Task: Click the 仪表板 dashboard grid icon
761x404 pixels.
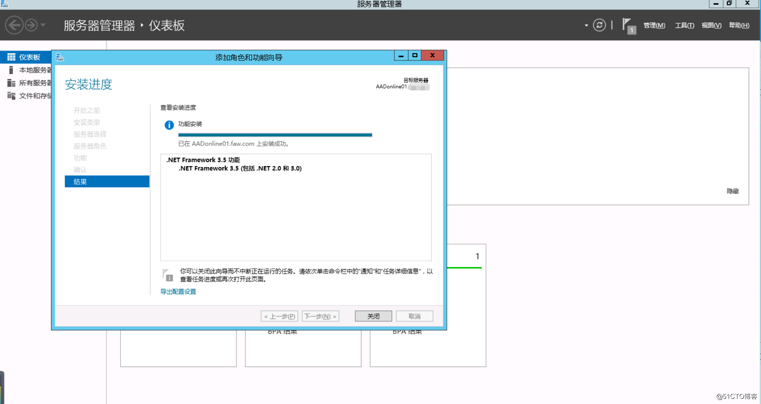Action: (11, 57)
